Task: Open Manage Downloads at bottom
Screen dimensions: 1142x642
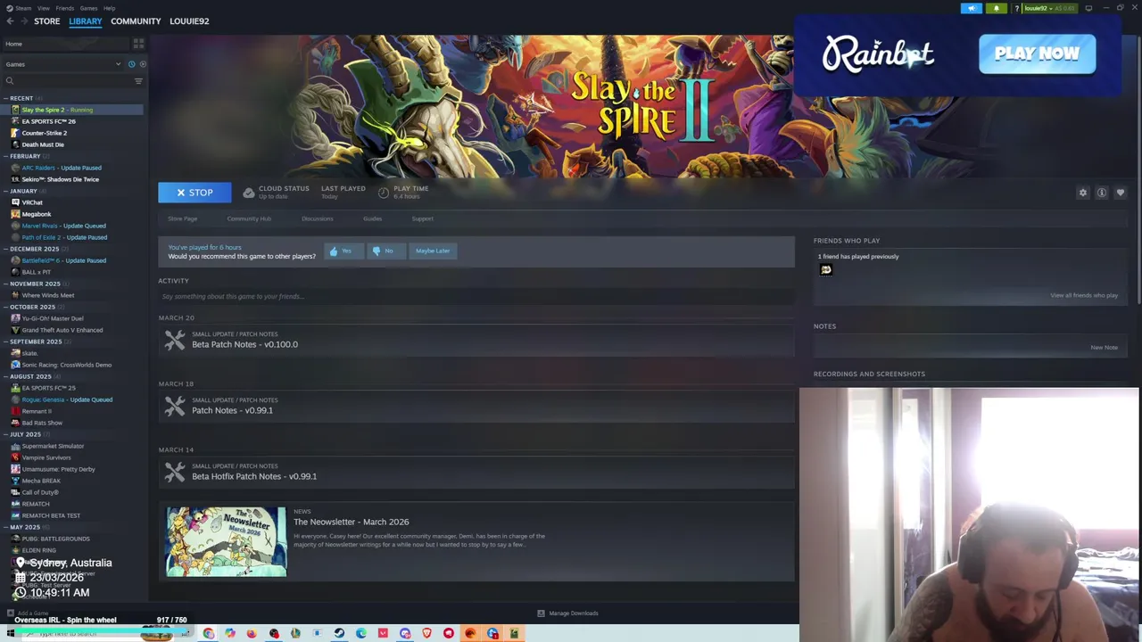Action: click(567, 613)
